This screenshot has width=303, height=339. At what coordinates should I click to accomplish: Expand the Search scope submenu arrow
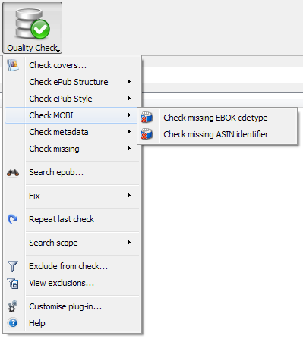coord(129,243)
